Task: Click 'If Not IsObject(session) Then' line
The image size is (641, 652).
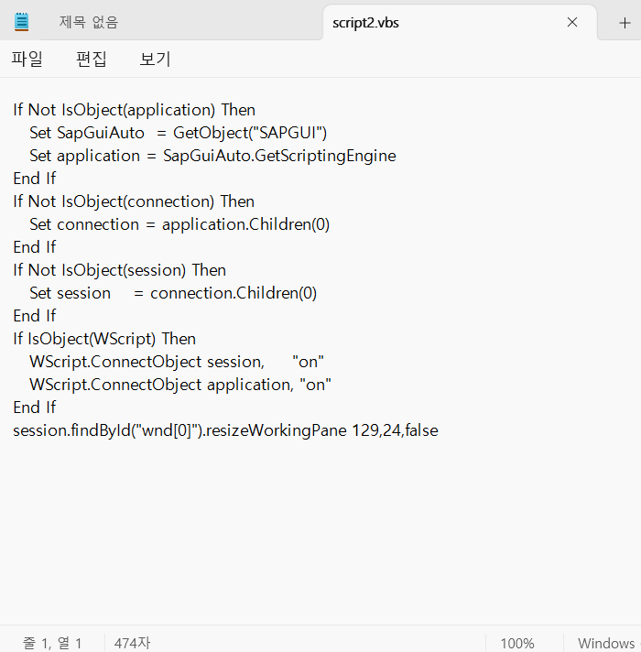Action: click(119, 270)
